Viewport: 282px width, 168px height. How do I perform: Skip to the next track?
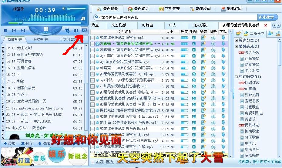tap(23, 31)
